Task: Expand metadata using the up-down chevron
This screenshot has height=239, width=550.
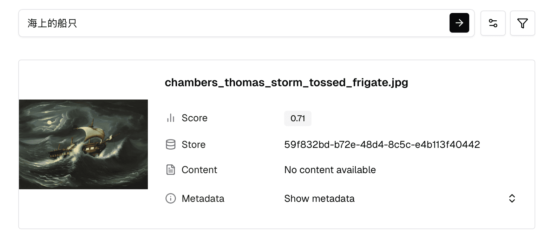Action: (x=512, y=199)
